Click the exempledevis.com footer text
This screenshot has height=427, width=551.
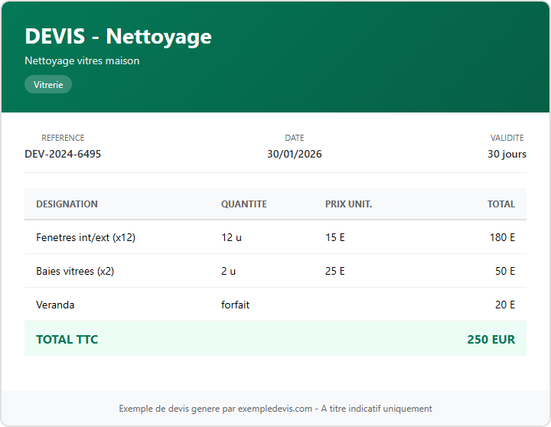[275, 409]
